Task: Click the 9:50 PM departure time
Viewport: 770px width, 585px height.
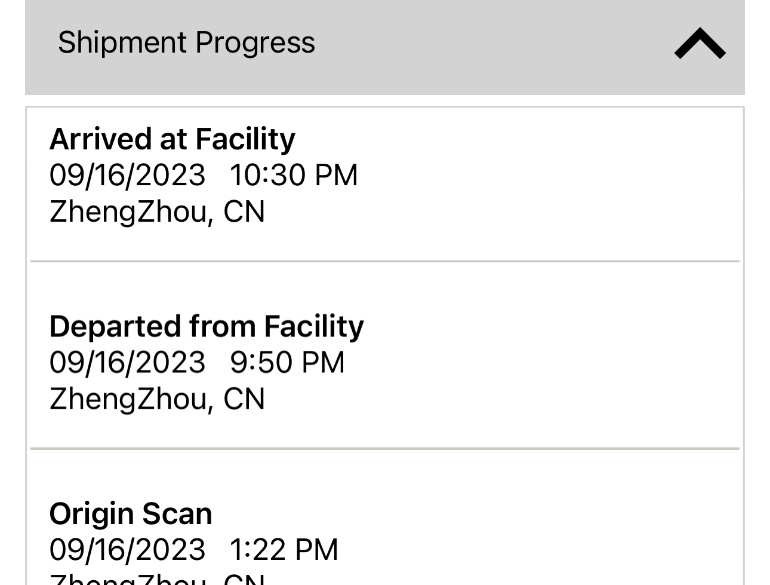Action: [287, 362]
